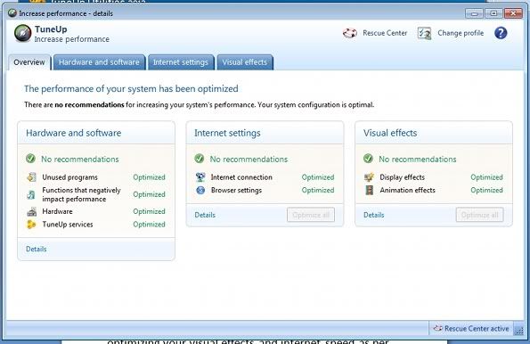Click Optimize all in Internet settings card
This screenshot has width=530, height=344.
point(311,215)
